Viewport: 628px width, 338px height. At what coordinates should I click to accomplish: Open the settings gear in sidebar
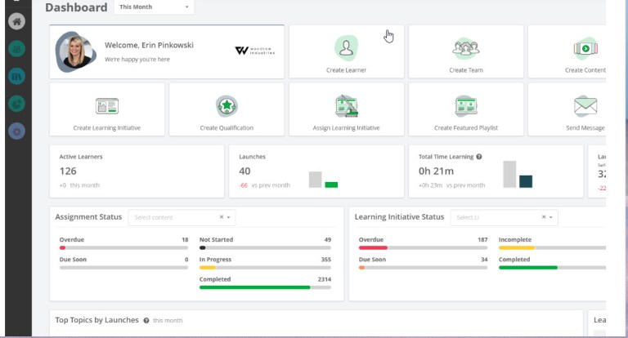click(16, 131)
